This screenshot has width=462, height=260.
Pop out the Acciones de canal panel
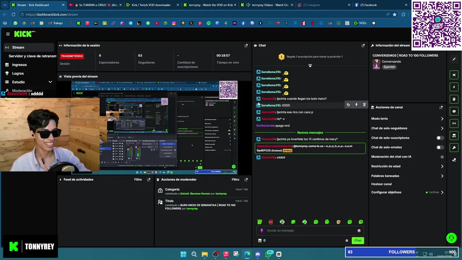coord(441,107)
